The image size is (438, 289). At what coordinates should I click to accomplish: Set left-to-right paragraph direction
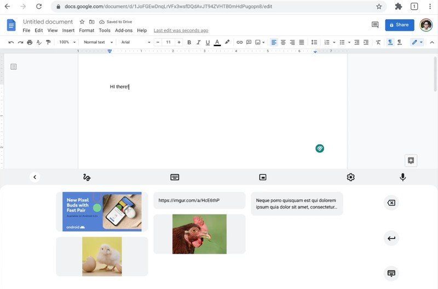click(390, 42)
